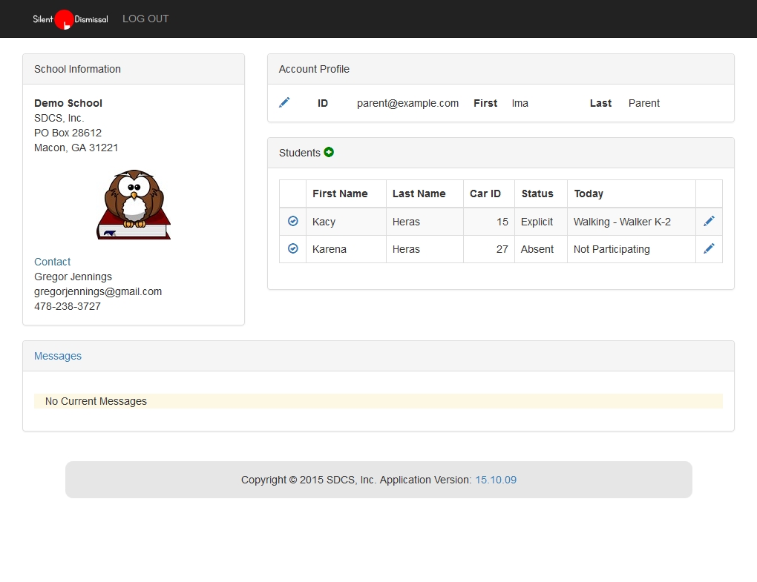Open the Contact link

[52, 262]
